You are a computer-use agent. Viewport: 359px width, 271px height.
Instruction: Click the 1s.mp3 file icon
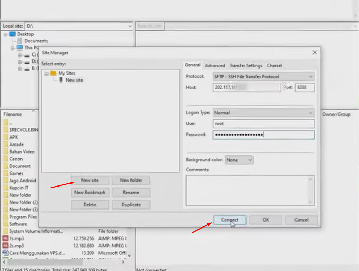click(x=5, y=238)
